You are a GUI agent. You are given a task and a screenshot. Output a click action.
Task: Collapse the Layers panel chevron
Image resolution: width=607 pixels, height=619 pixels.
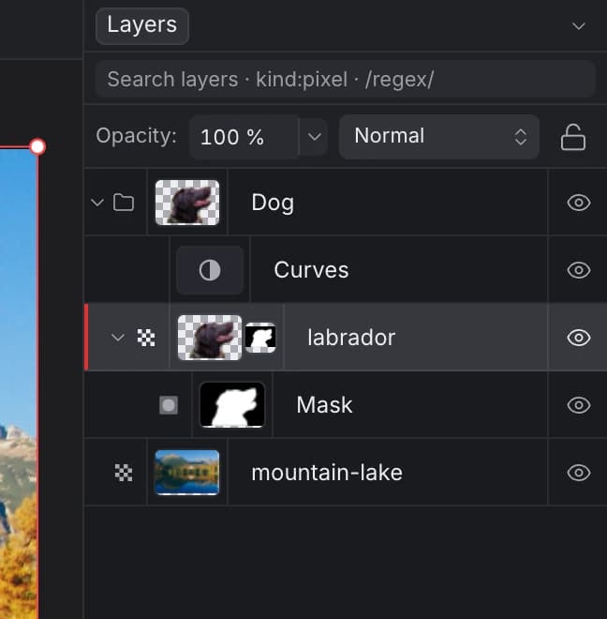[578, 26]
